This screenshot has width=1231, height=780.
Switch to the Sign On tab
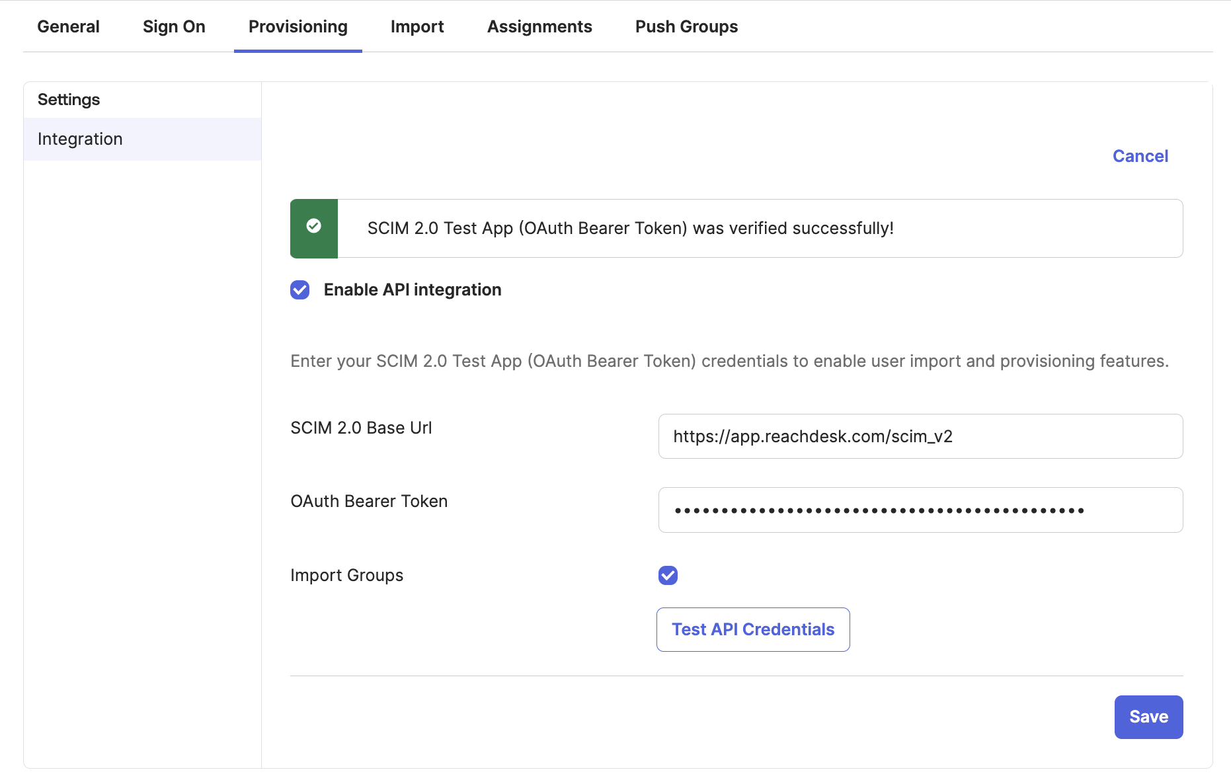coord(174,26)
